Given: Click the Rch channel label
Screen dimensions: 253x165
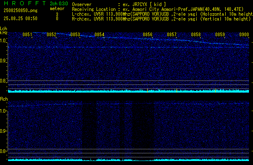Looking at the screenshot, I should point(4,99).
